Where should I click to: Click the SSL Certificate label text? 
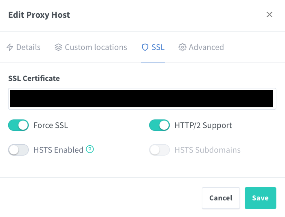pyautogui.click(x=34, y=78)
